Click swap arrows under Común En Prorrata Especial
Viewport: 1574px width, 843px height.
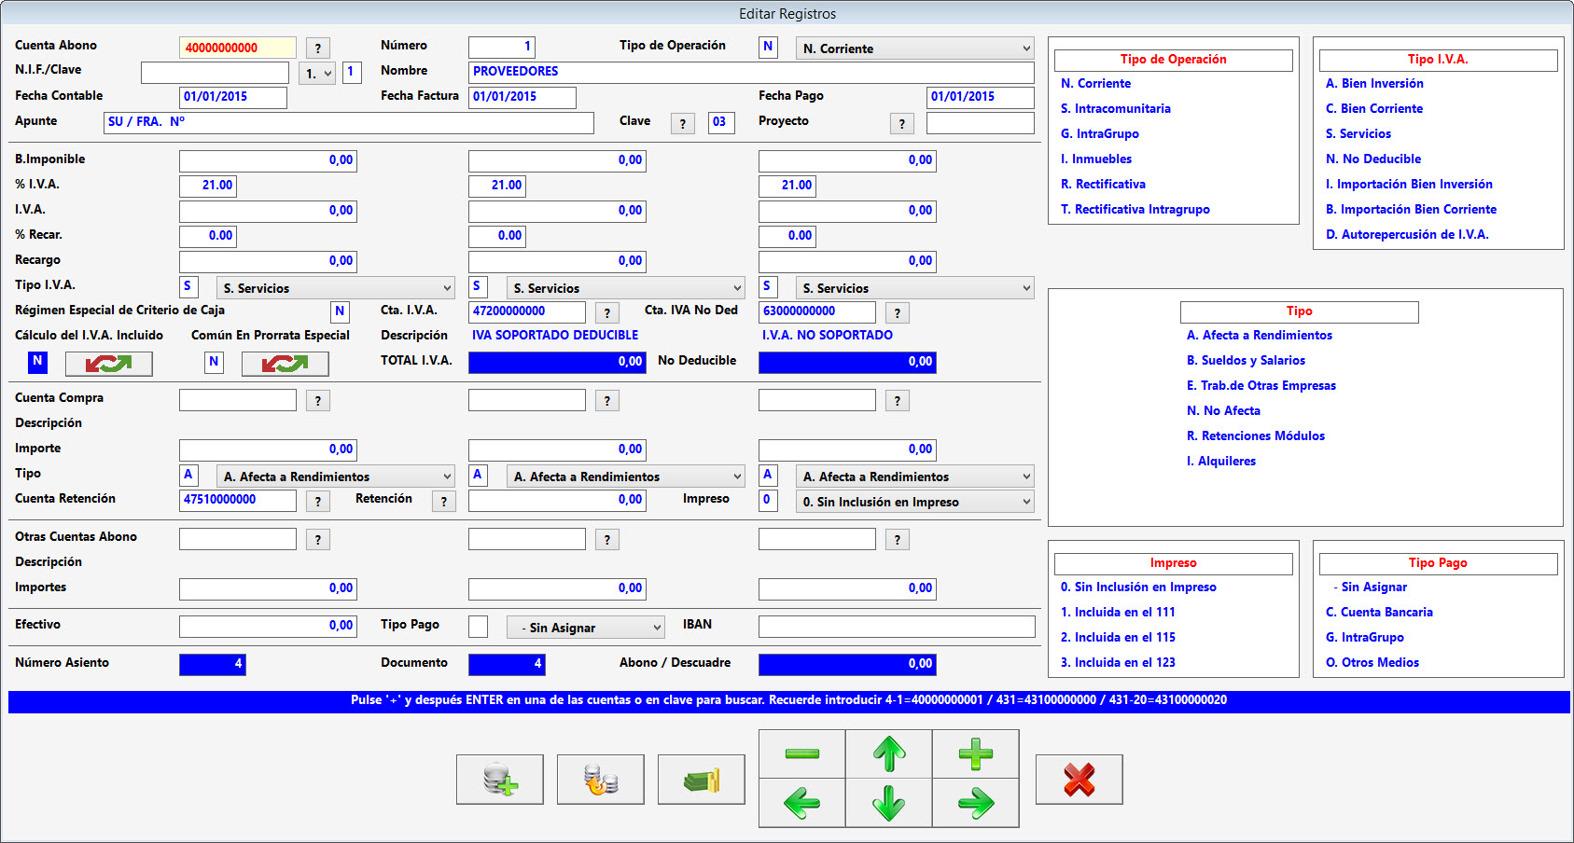286,363
